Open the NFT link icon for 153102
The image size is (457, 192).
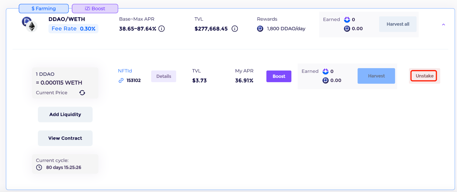click(x=121, y=81)
